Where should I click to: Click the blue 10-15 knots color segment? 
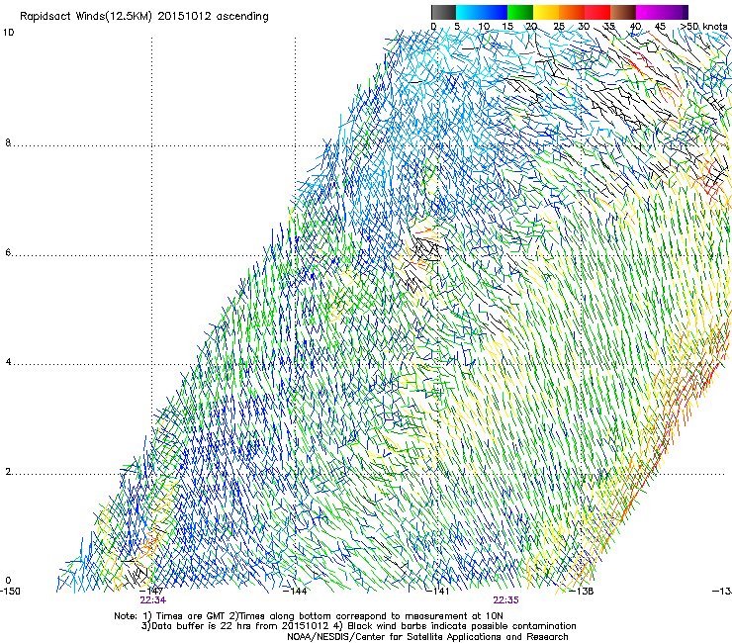pyautogui.click(x=495, y=12)
